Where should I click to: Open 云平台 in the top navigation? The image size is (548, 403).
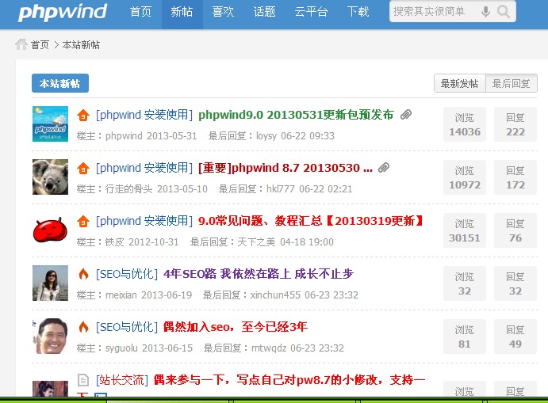pos(311,12)
